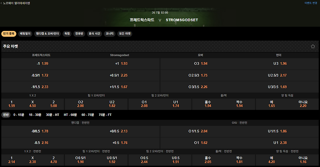Bet first-half 홀수 at 2.05
Screen dimensions: 320x167
(x=208, y=160)
